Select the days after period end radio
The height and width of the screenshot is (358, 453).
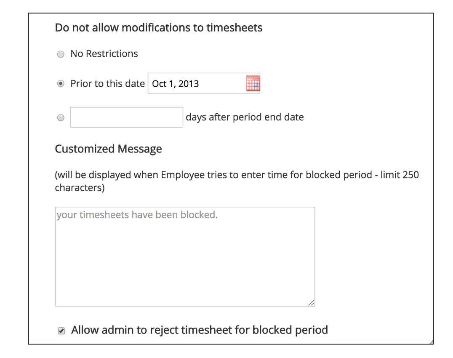61,118
